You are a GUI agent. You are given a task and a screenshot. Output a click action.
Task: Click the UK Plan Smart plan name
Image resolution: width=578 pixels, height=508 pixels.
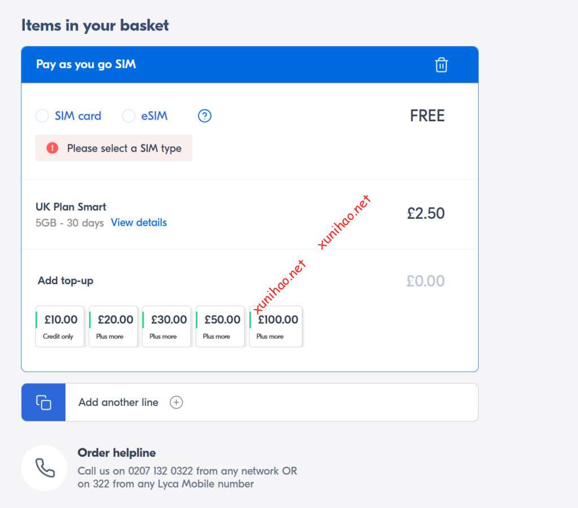(71, 207)
